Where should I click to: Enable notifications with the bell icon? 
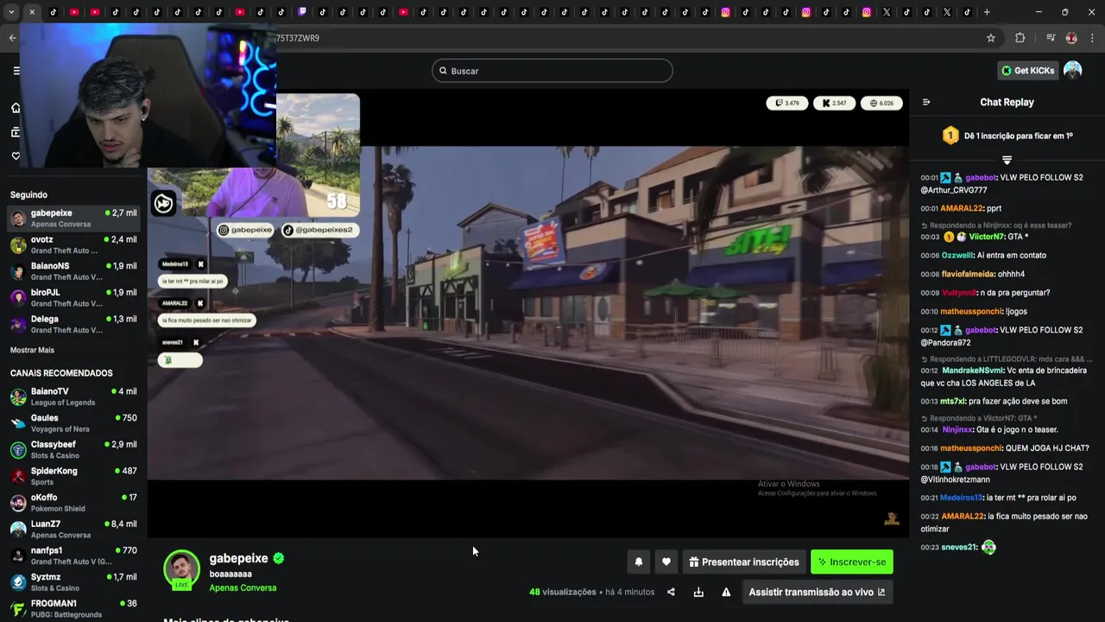639,562
